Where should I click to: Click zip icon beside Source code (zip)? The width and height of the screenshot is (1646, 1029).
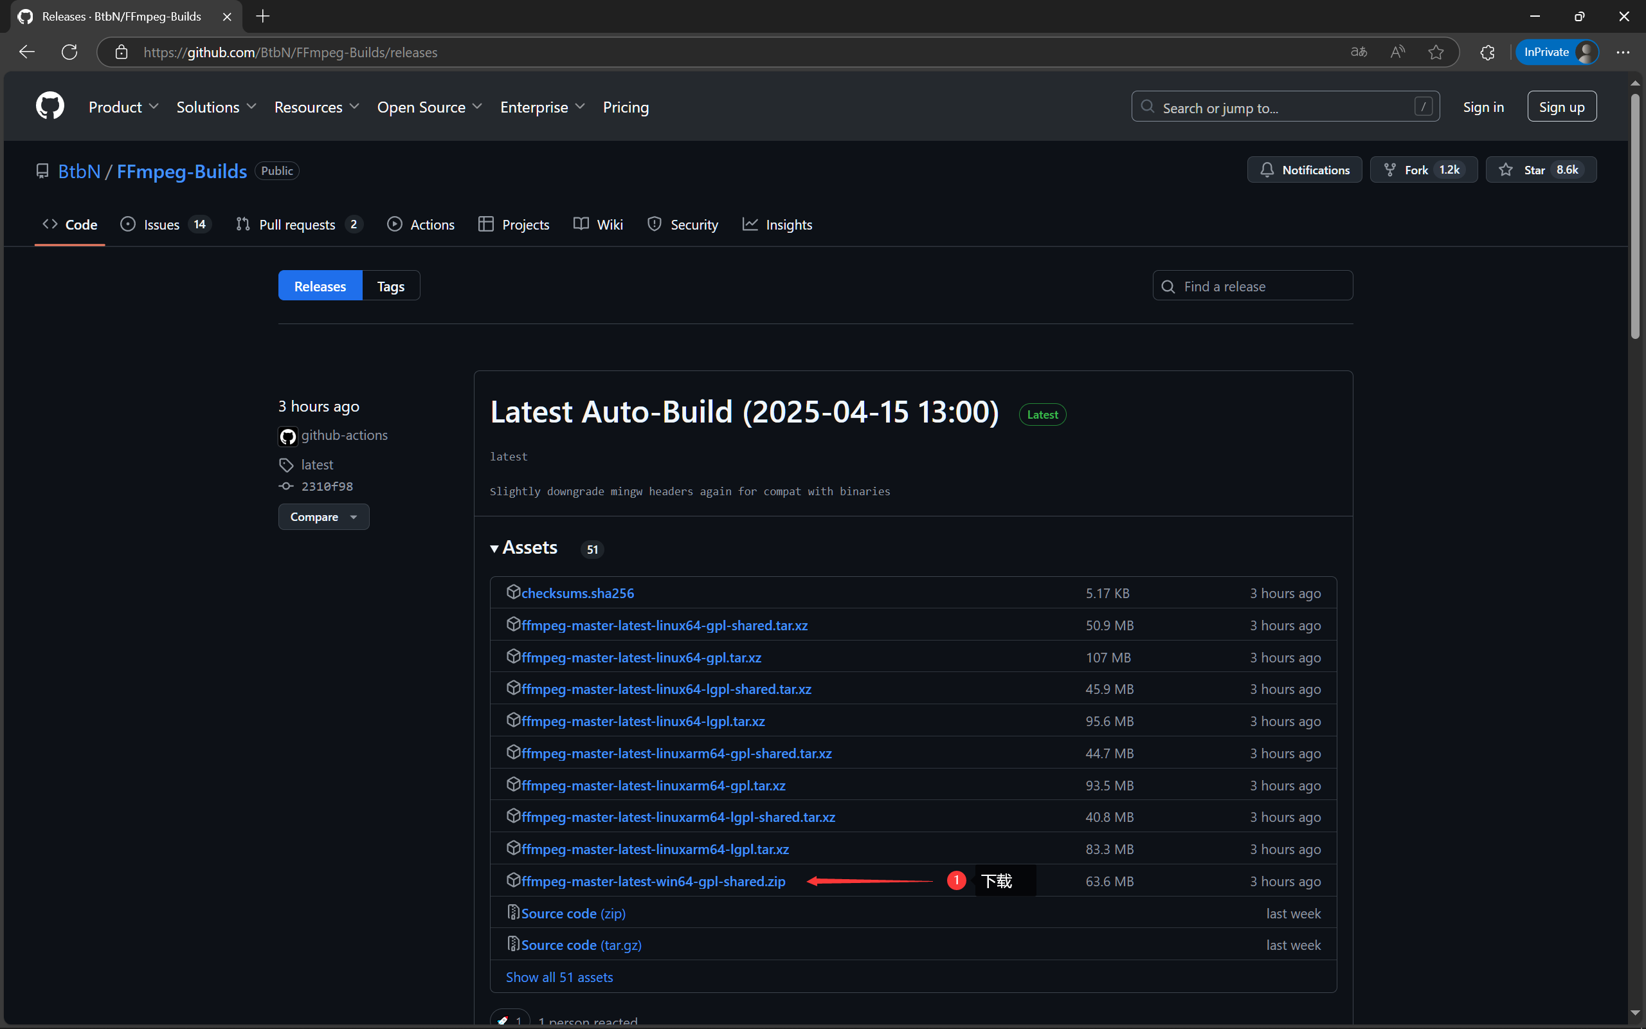[514, 912]
